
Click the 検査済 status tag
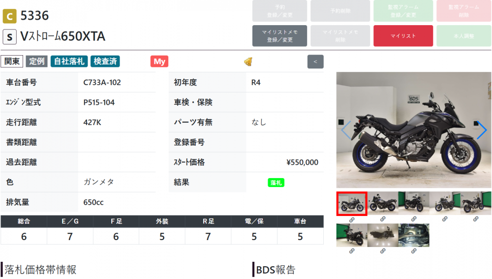point(105,61)
